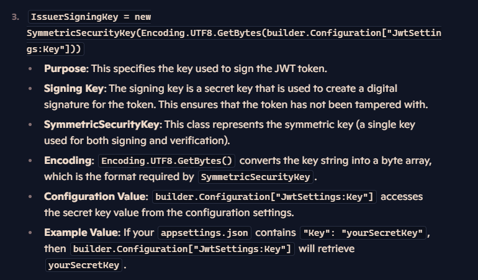Click builder.Configuration code before the word 'accesses'
The height and width of the screenshot is (280, 478).
(264, 197)
